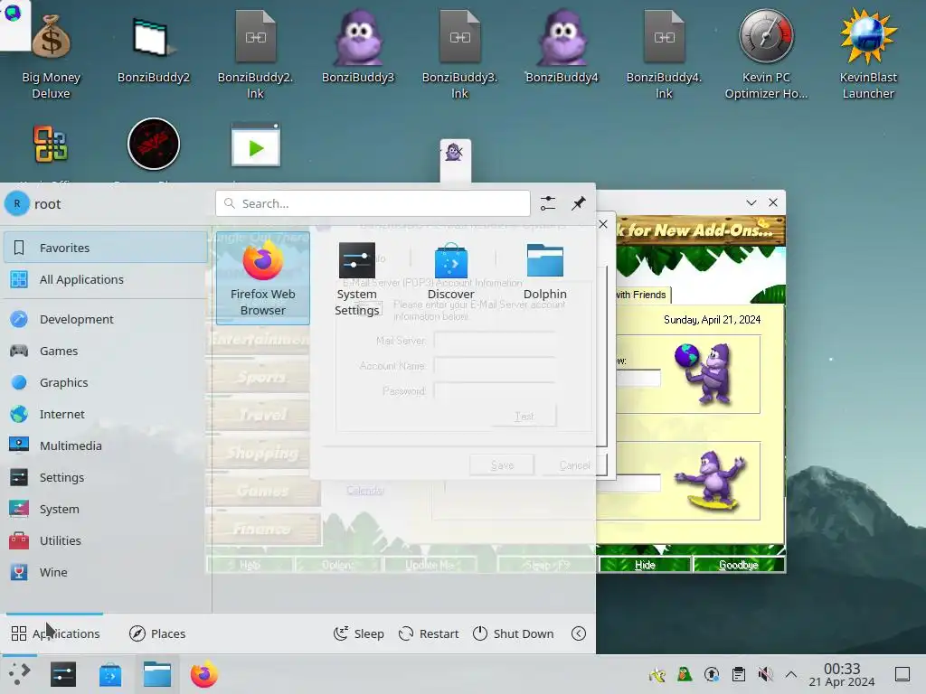This screenshot has width=926, height=694.
Task: Open the Games category in the launcher sidebar
Action: tap(106, 352)
